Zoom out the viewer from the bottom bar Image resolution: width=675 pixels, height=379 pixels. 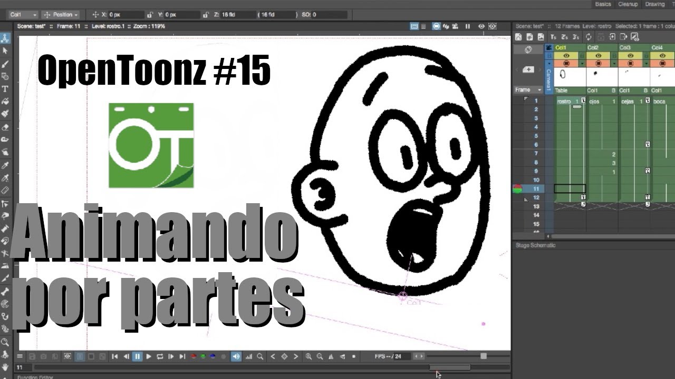point(320,356)
